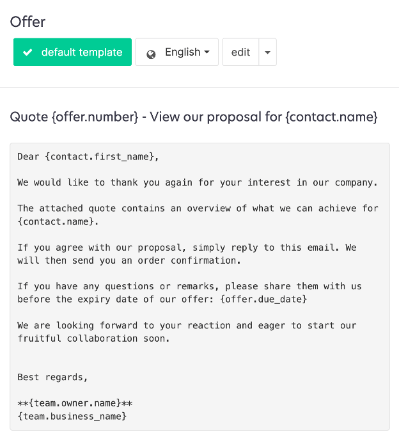Click the Best regards line
Image resolution: width=399 pixels, height=439 pixels.
[x=52, y=378]
